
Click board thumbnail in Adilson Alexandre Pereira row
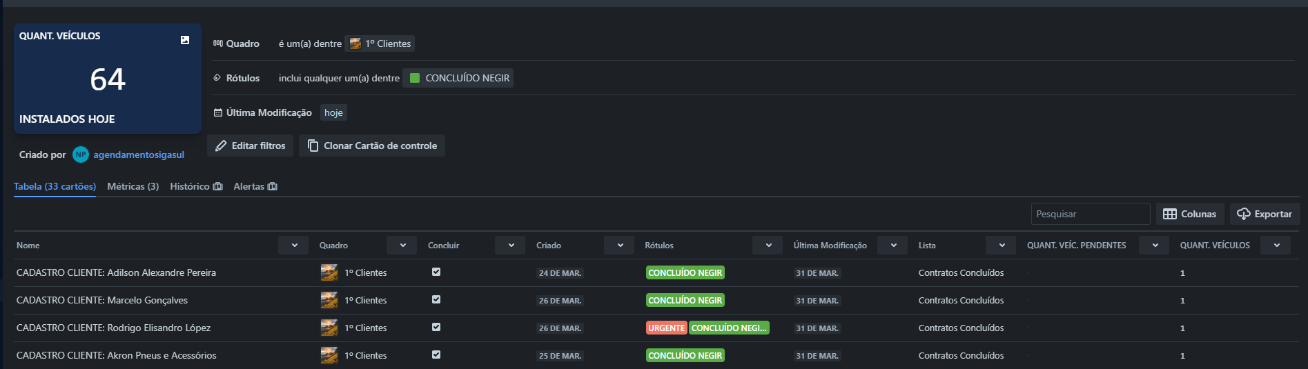point(329,272)
